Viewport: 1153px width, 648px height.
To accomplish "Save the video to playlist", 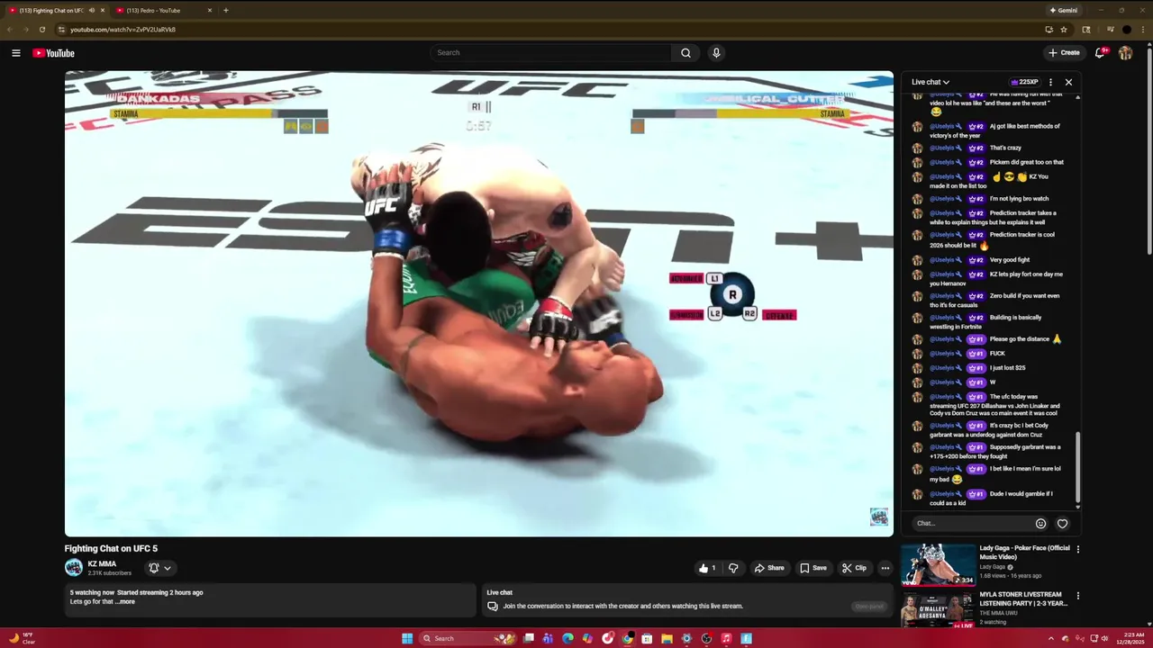I will point(813,568).
